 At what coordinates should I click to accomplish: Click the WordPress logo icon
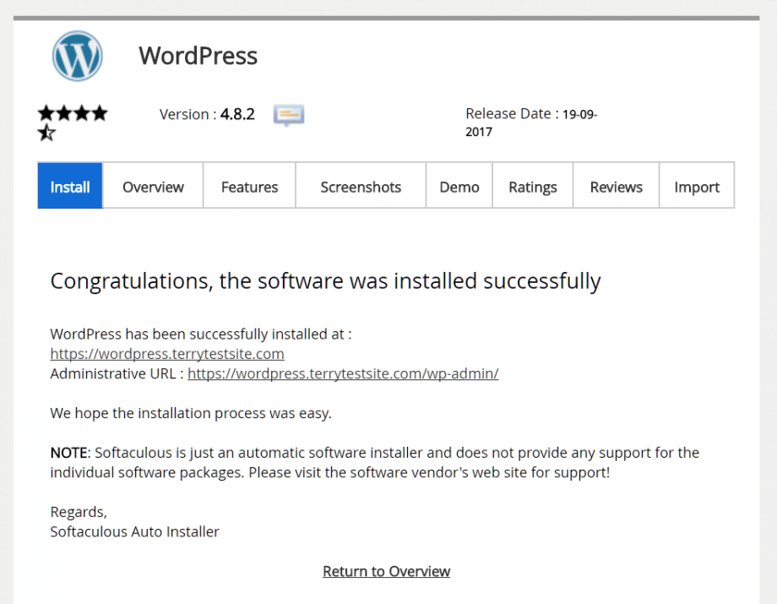click(77, 56)
